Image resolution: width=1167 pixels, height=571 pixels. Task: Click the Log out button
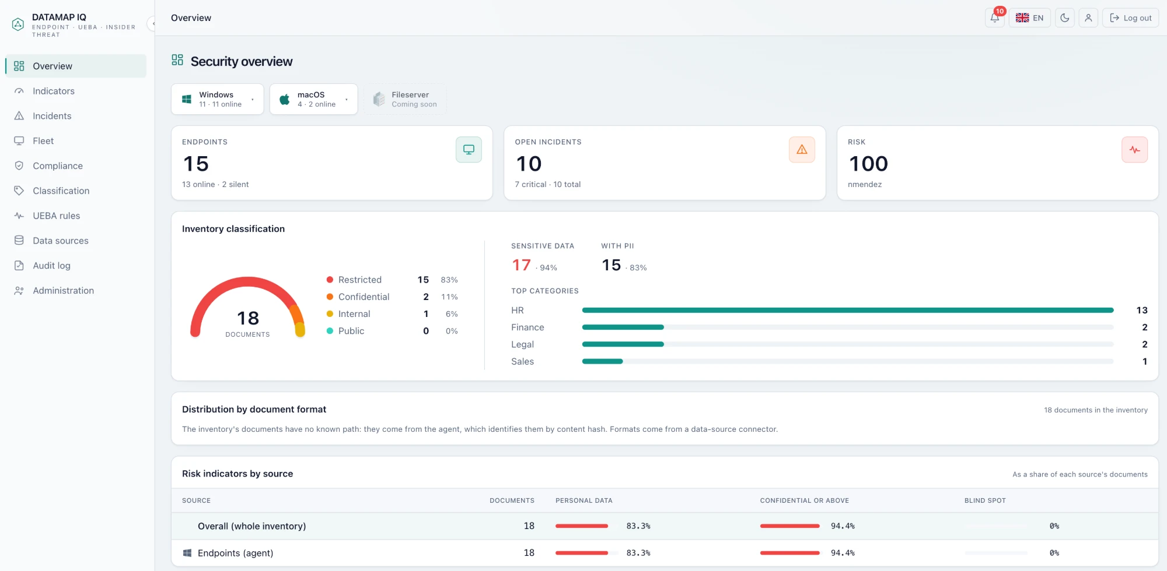coord(1130,18)
